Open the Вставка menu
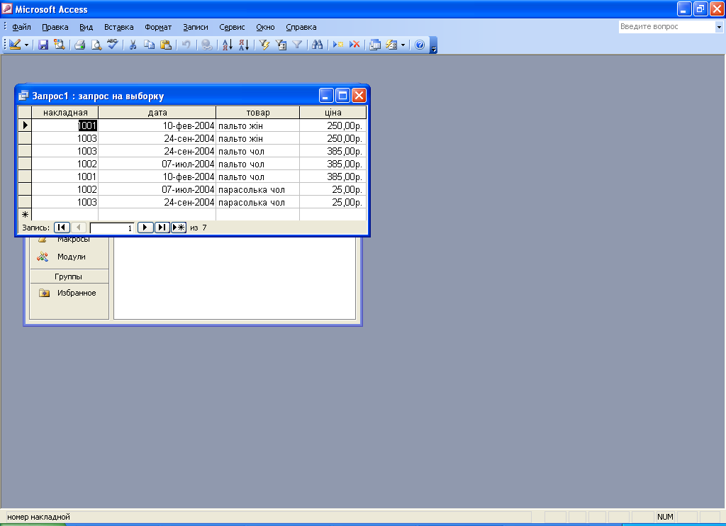Screen dimensions: 726x526 pyautogui.click(x=118, y=27)
